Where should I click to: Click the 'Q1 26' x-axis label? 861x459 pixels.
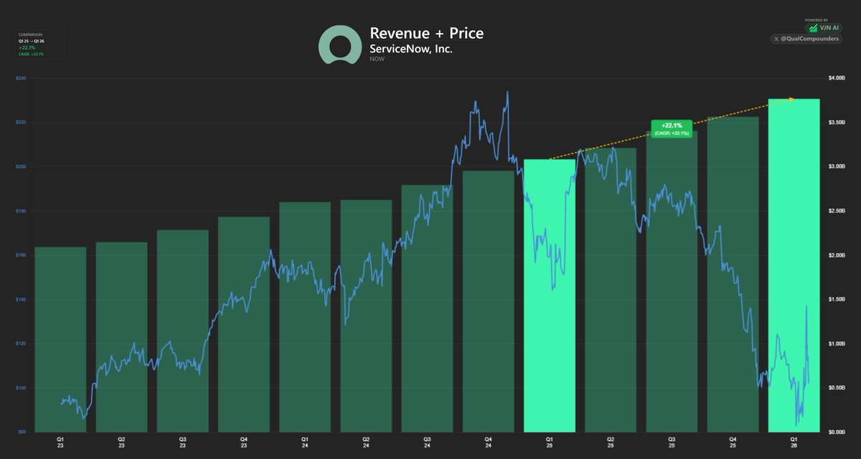794,442
